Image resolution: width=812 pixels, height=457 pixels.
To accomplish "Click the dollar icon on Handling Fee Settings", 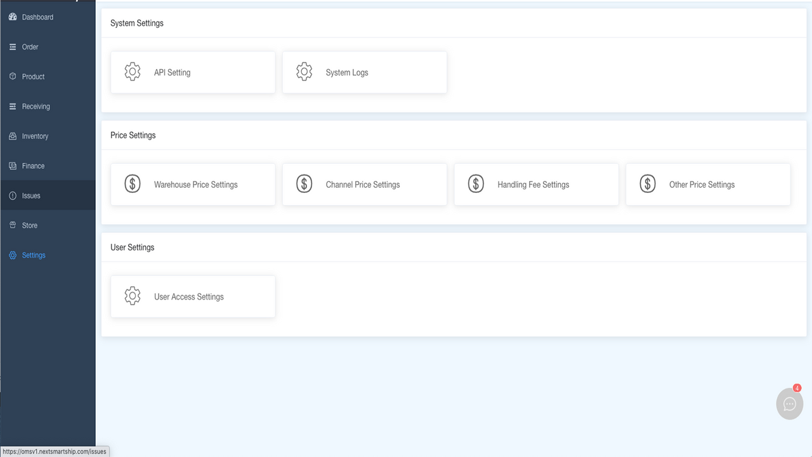I will coord(476,183).
